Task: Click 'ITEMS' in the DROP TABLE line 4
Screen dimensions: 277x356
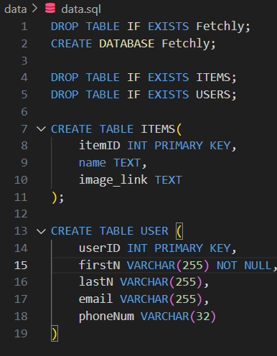Action: pyautogui.click(x=213, y=78)
